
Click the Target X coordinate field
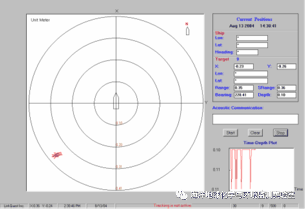pyautogui.click(x=243, y=66)
